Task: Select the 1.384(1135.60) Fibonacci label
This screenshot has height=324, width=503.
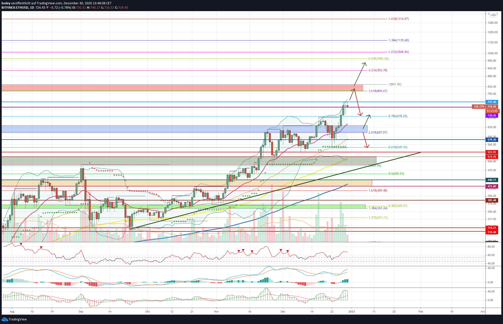Action: [x=399, y=40]
